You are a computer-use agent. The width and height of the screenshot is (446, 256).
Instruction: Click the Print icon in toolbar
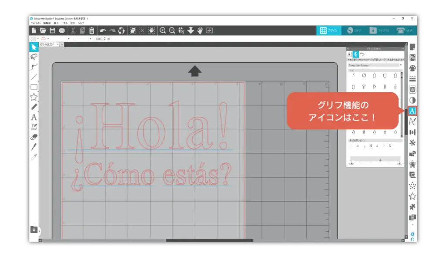[62, 30]
